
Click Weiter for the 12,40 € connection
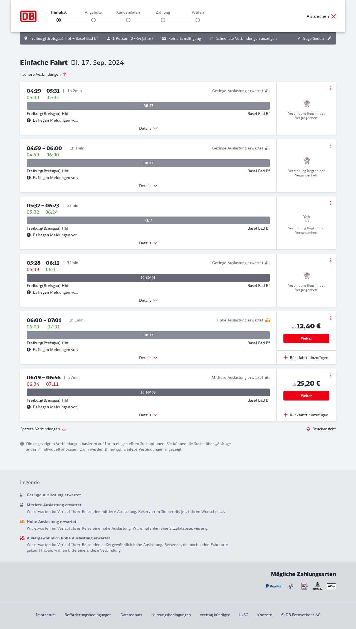pyautogui.click(x=306, y=338)
